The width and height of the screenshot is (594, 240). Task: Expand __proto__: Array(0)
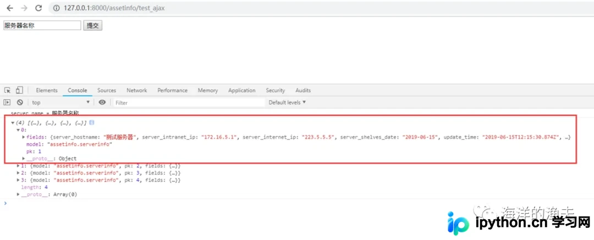click(x=18, y=194)
